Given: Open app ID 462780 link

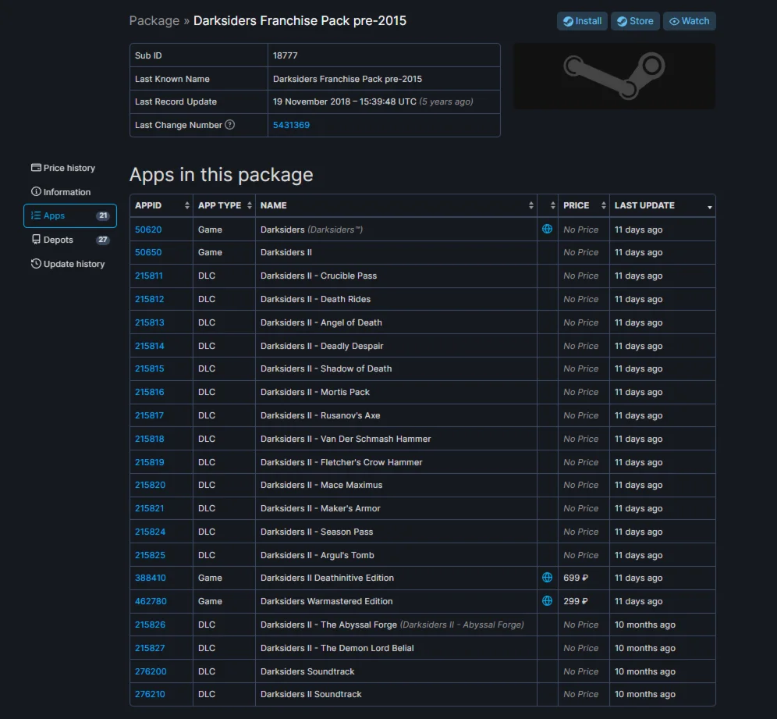Looking at the screenshot, I should pyautogui.click(x=151, y=601).
